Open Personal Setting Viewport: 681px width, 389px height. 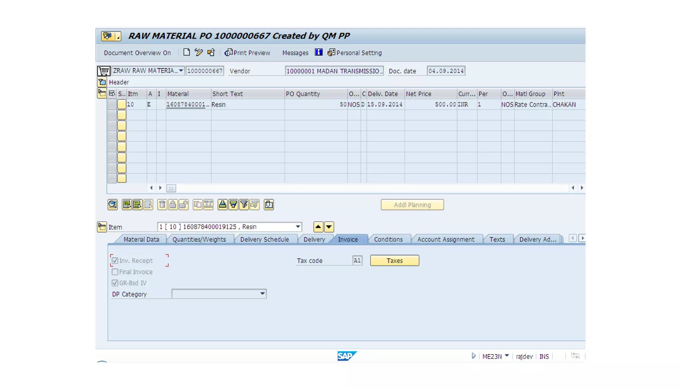(x=354, y=53)
